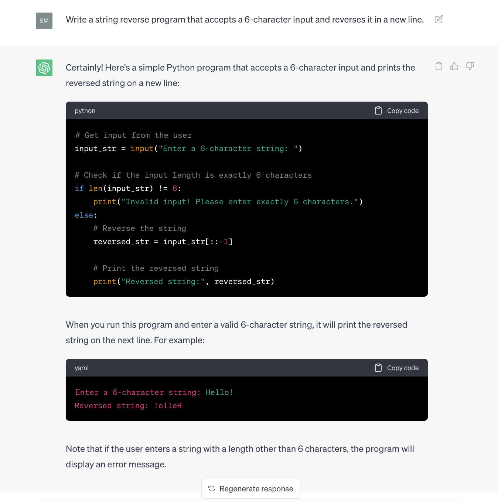Click the circular arrows regenerate icon

click(212, 488)
